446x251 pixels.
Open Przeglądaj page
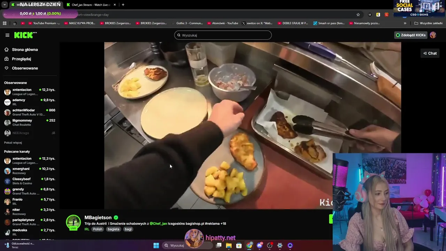click(21, 59)
